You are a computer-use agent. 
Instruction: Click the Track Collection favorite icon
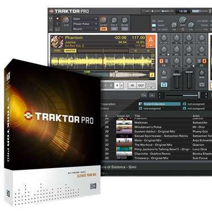pyautogui.click(x=140, y=104)
